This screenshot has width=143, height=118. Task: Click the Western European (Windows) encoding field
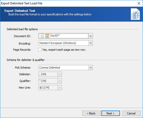coord(63,43)
